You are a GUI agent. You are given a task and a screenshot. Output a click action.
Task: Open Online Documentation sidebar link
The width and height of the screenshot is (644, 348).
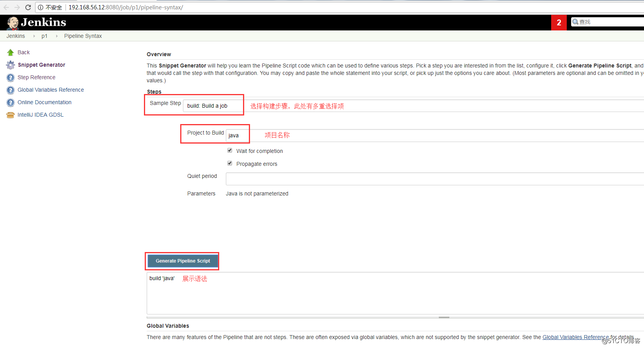[x=44, y=102]
